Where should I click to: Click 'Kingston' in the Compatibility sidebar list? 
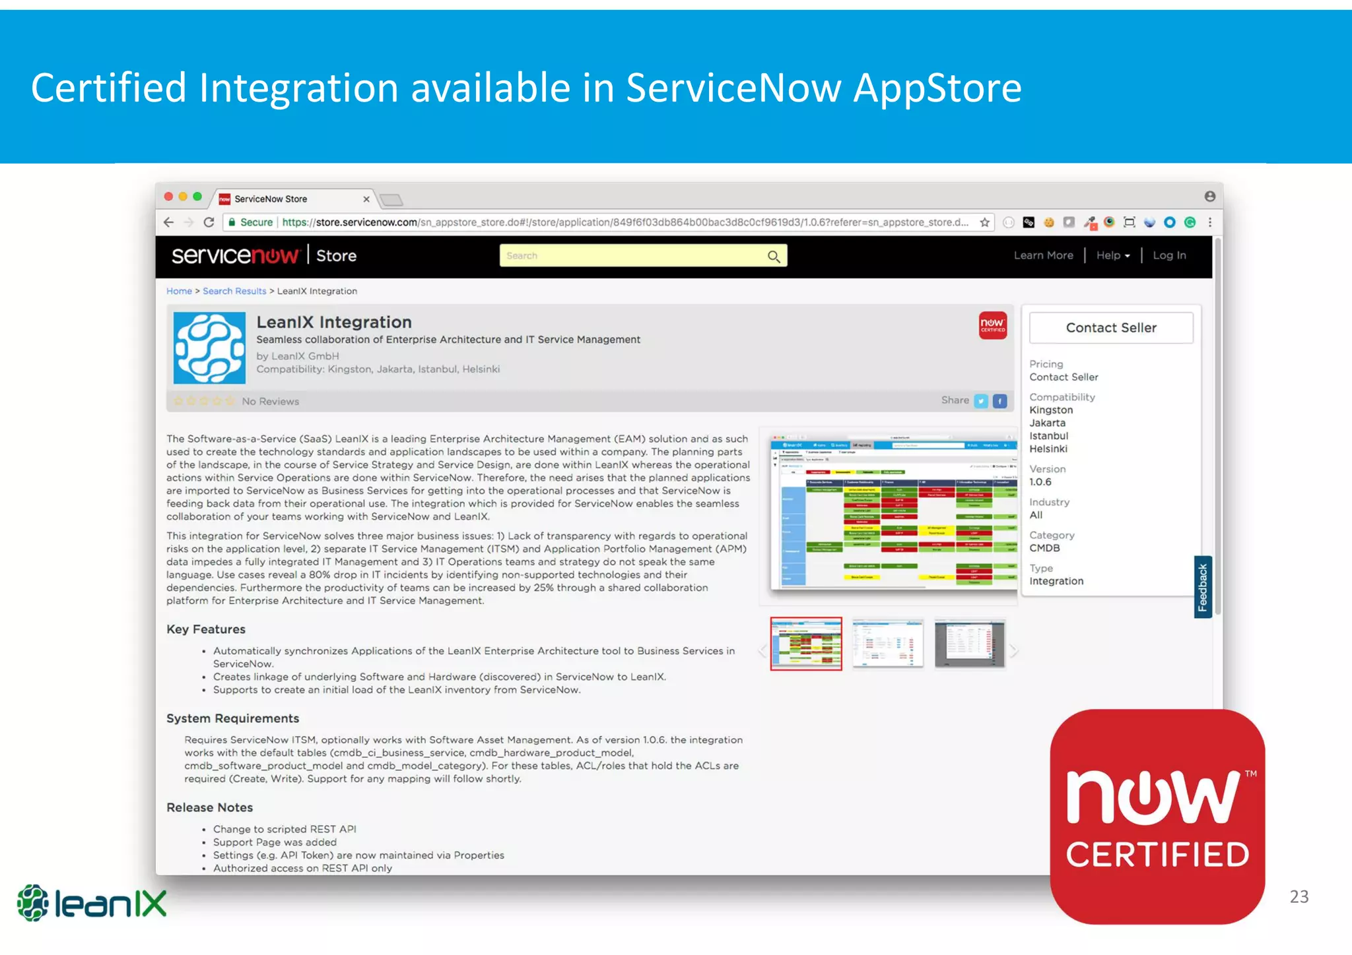pyautogui.click(x=1051, y=410)
